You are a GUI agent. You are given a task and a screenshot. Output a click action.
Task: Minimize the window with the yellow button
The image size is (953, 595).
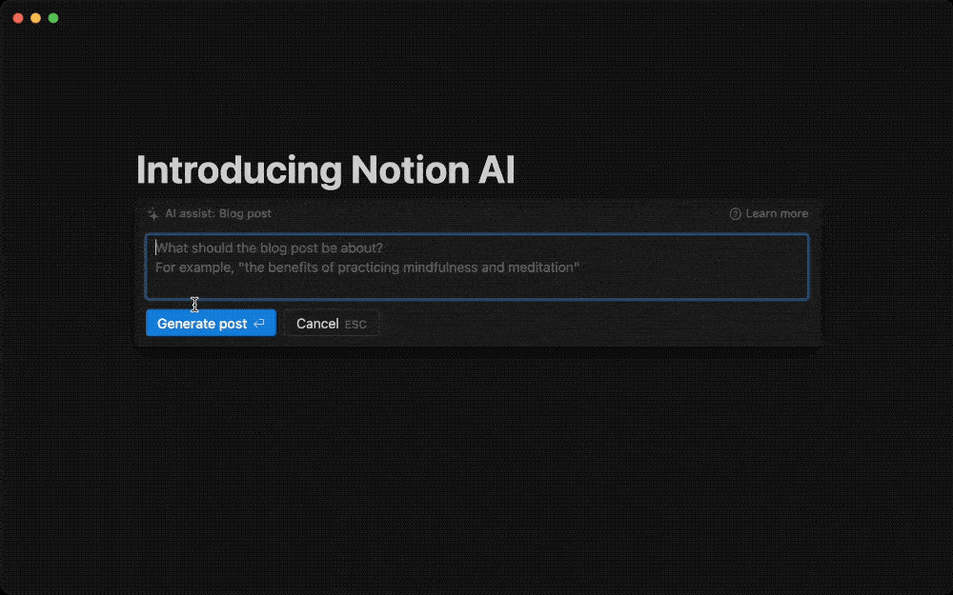(x=36, y=18)
